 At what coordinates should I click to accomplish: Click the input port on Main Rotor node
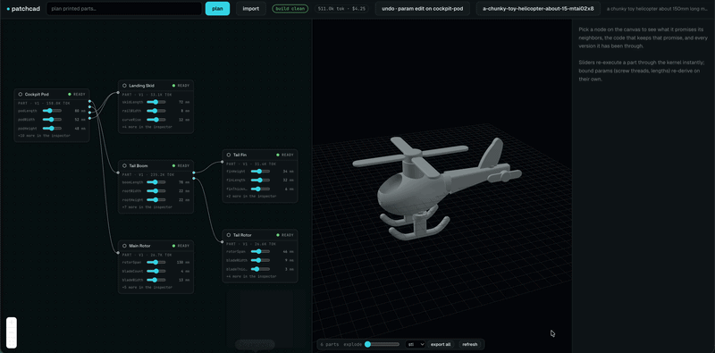tap(118, 253)
